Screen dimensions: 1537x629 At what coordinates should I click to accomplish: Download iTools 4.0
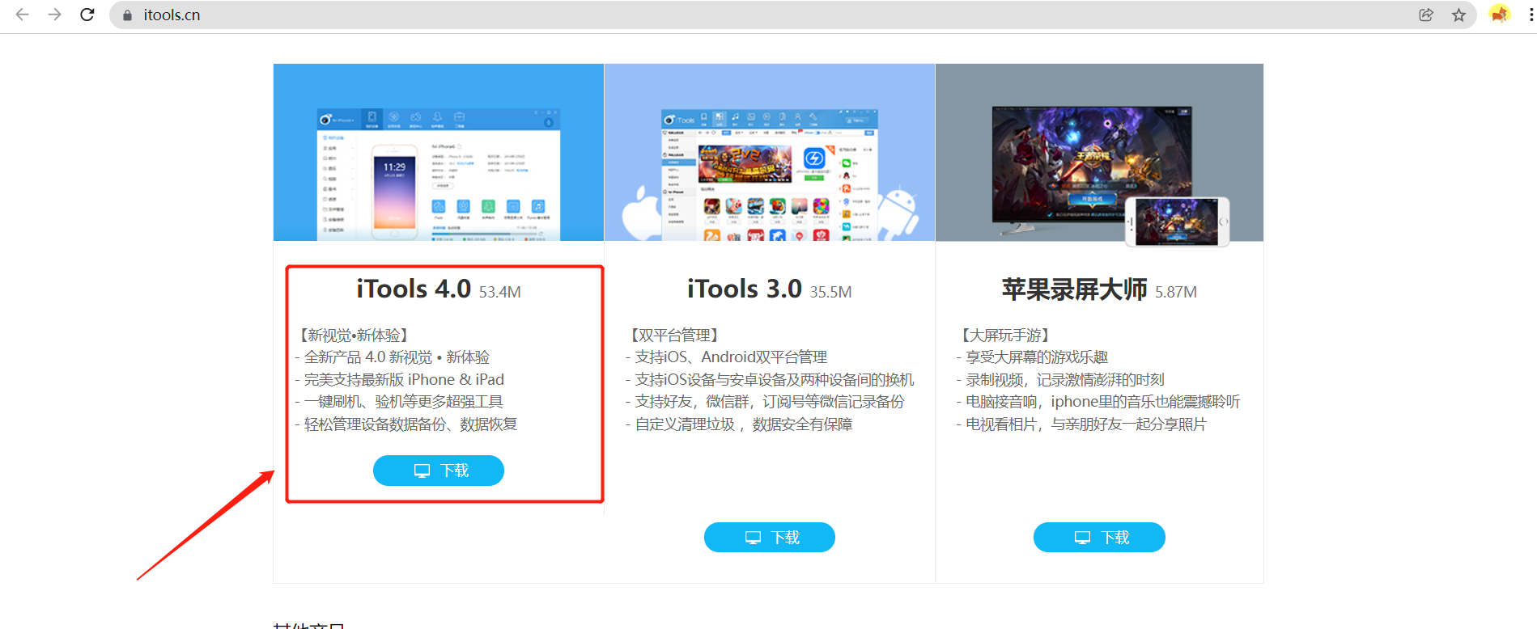pyautogui.click(x=439, y=471)
